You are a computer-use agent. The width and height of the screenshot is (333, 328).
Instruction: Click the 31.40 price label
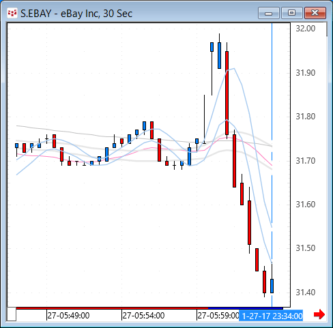point(306,293)
